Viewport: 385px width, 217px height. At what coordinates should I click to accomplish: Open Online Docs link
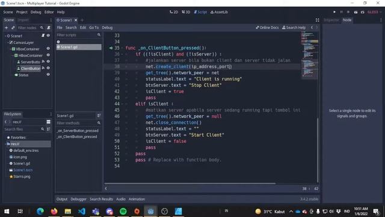[267, 28]
